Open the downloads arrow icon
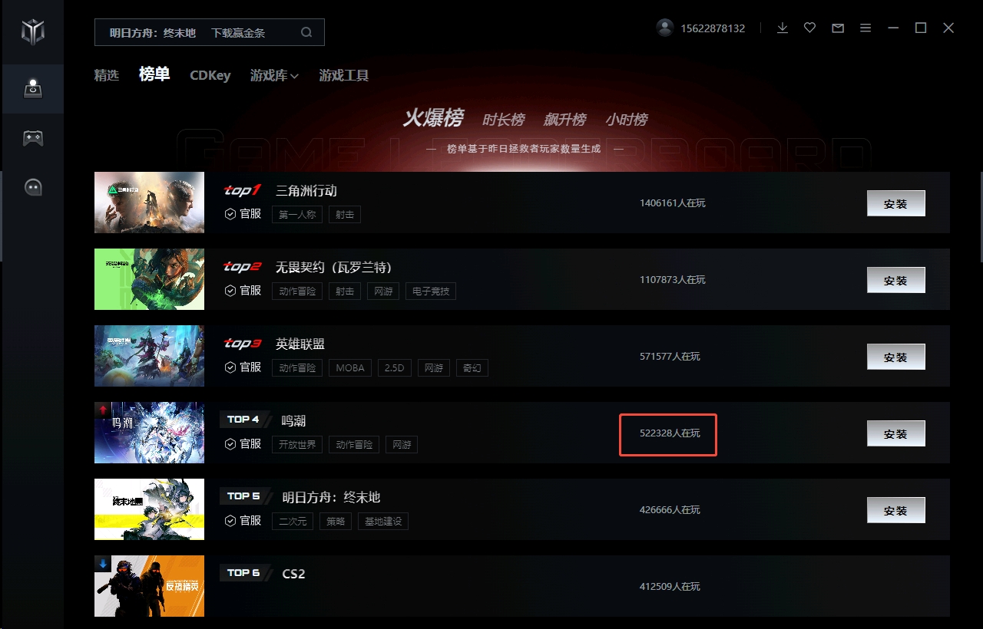 tap(783, 28)
